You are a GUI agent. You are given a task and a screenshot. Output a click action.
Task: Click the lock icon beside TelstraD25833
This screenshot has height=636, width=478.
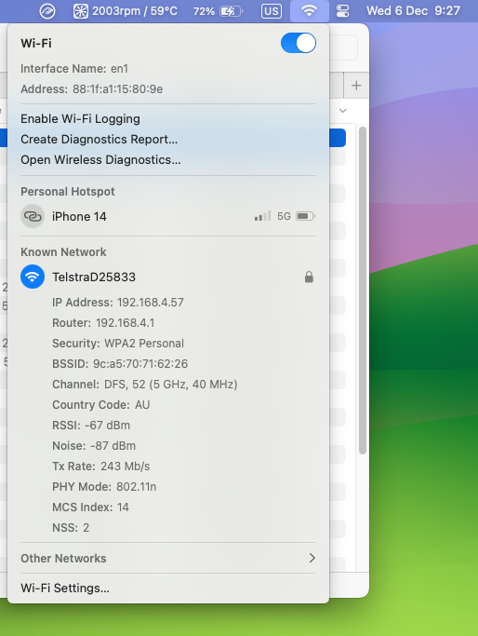pos(309,277)
